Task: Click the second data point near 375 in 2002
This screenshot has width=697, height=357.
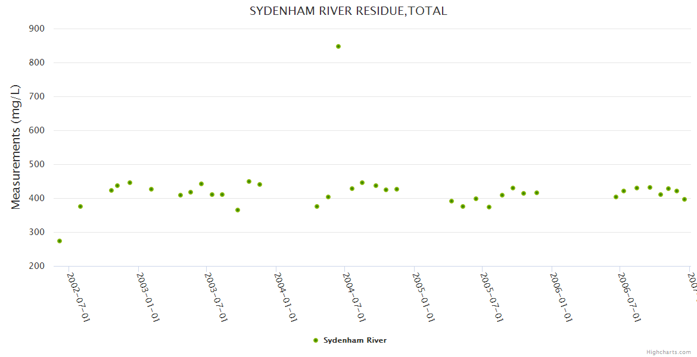Action: 80,206
